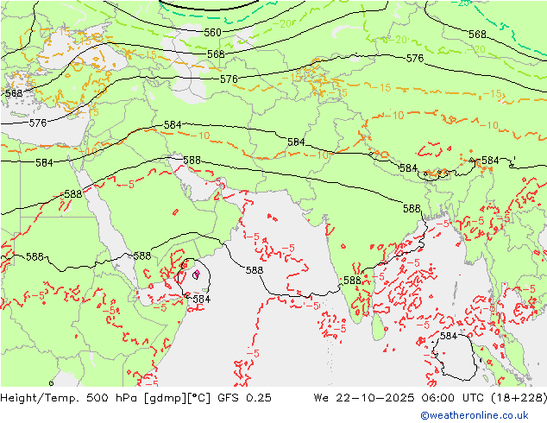Select the '(18+228)' forecast run text
The width and height of the screenshot is (547, 423).
coord(519,397)
